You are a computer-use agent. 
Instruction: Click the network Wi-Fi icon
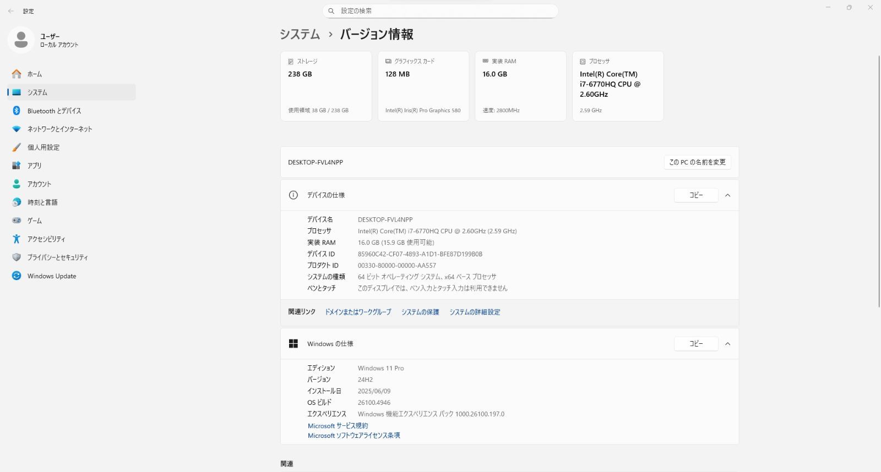[x=17, y=129]
